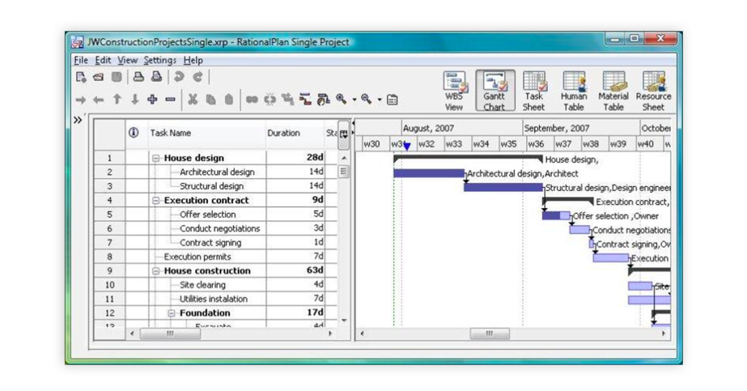Collapse the Foundation subgroup

tap(171, 314)
